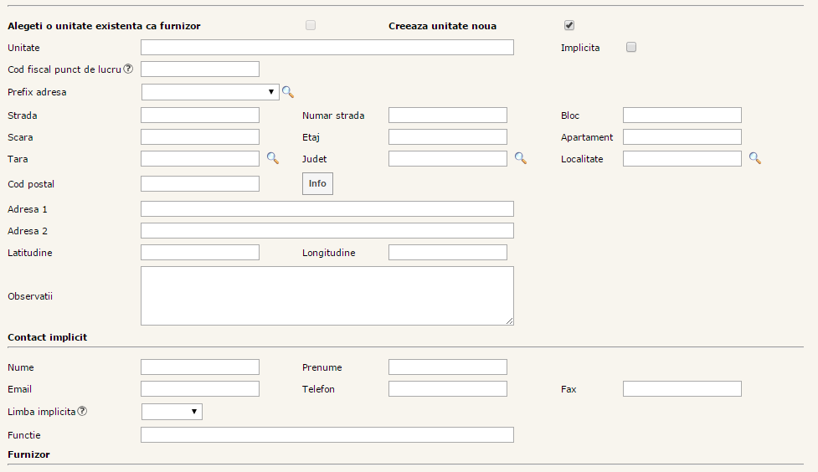Screen dimensions: 818x472
Task: Uncheck the 'Creeaza unitate noua' checkbox
Action: pos(569,25)
